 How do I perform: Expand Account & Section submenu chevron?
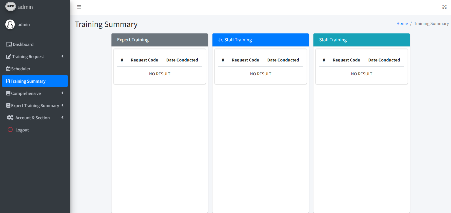[62, 118]
